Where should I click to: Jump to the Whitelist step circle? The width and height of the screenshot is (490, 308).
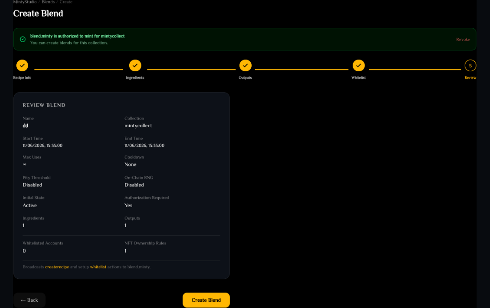coord(358,66)
